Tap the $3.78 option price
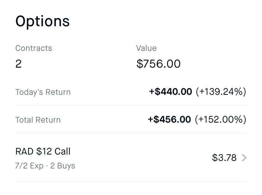The height and width of the screenshot is (195, 262). click(224, 157)
